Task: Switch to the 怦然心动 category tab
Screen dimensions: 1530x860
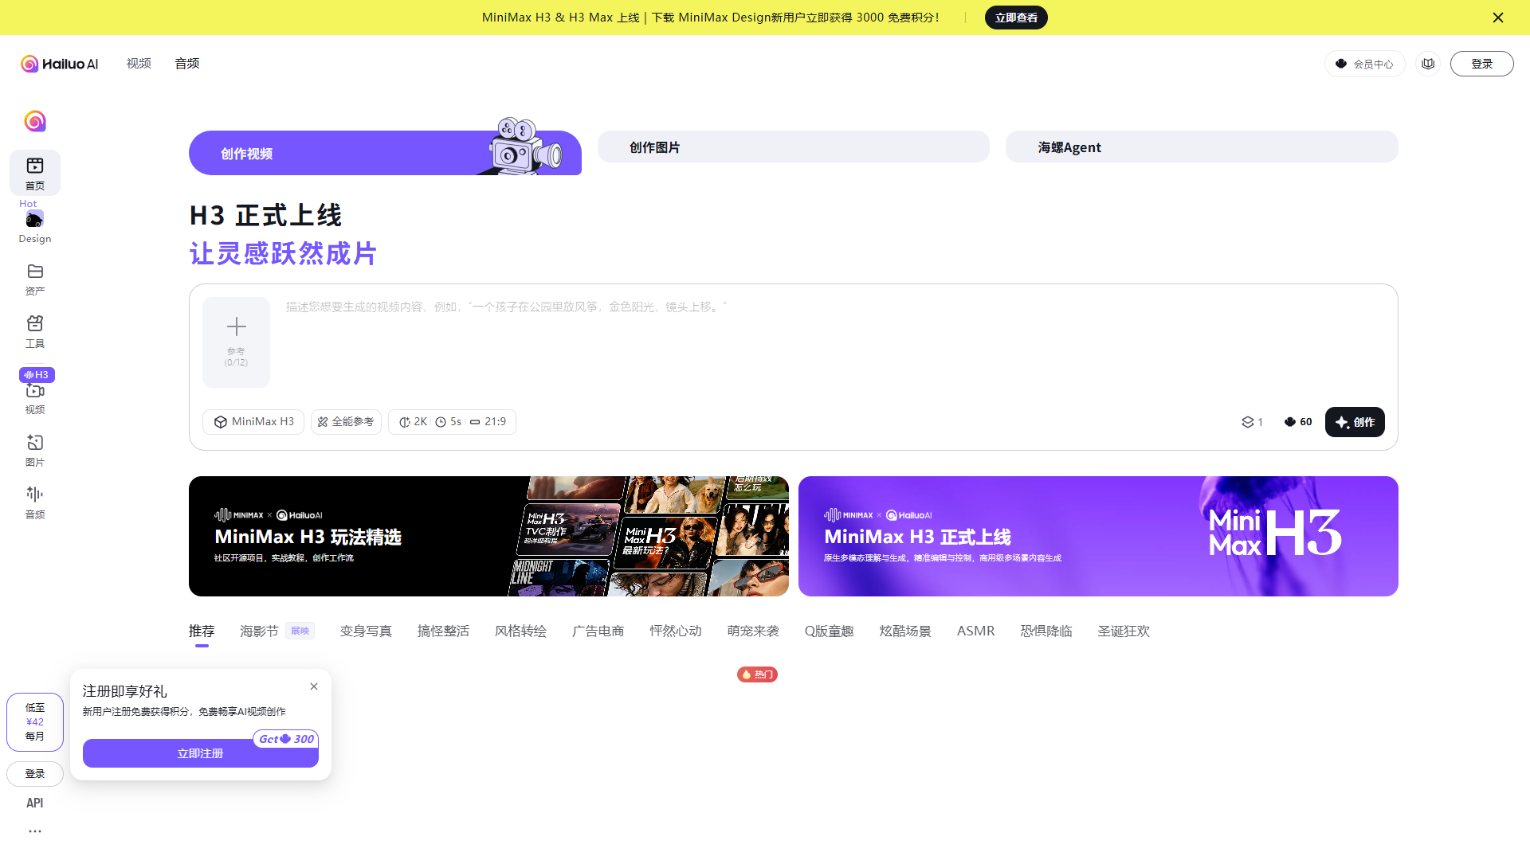Action: [676, 631]
